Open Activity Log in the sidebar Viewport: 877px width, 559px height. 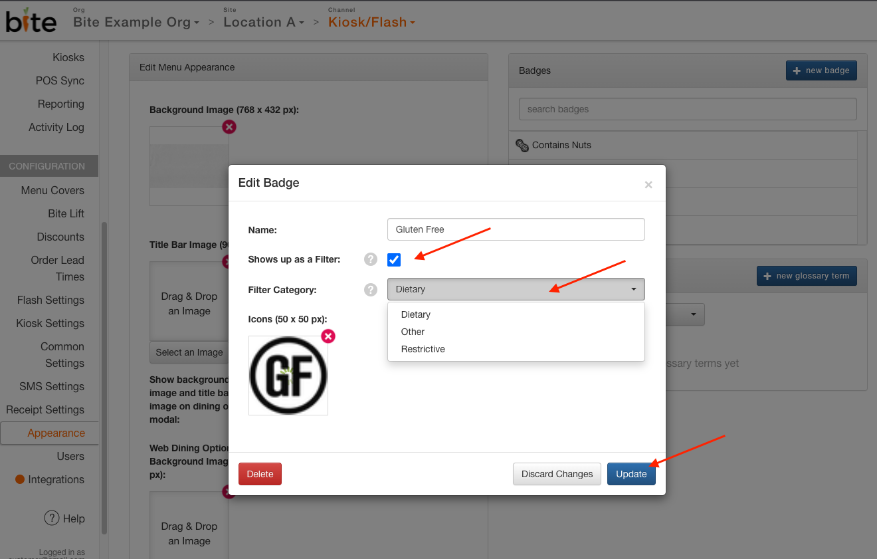tap(56, 127)
